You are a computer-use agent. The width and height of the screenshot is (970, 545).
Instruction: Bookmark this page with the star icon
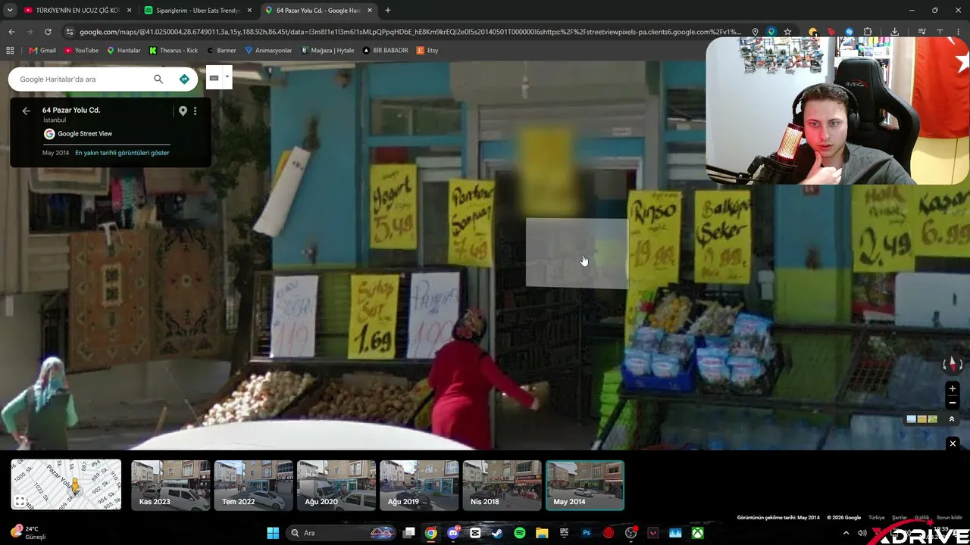click(788, 32)
